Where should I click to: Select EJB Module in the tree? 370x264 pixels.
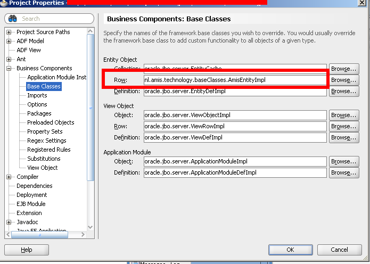(31, 204)
